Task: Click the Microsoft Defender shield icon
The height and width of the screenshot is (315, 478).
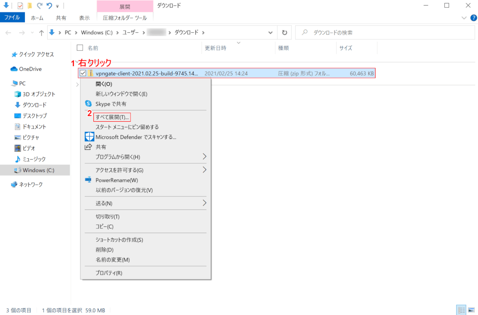Action: click(x=89, y=137)
